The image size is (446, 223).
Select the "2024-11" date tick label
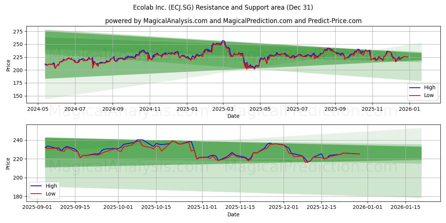150,109
